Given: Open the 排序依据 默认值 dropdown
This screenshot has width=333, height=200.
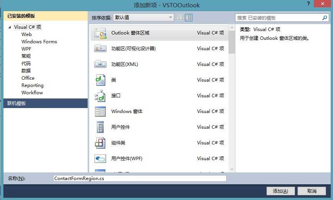Looking at the screenshot, I should tap(144, 18).
